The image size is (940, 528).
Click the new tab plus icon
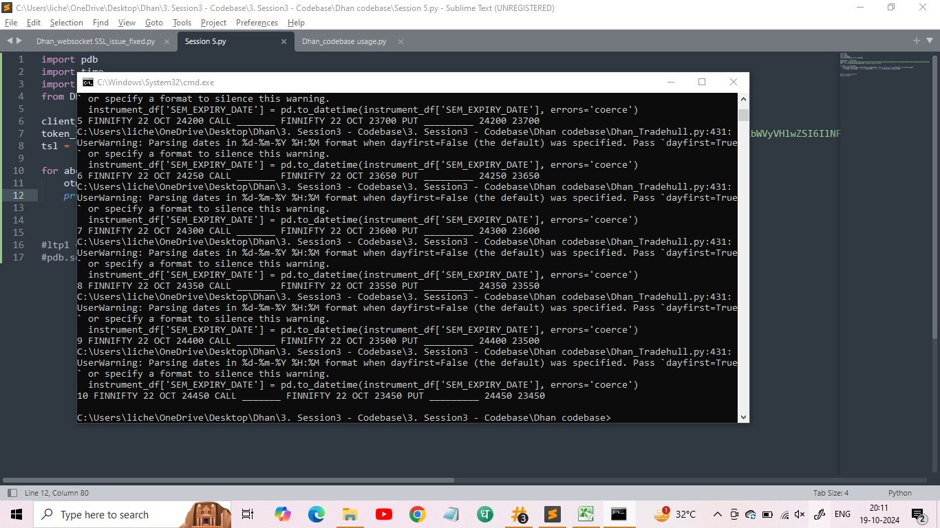(x=917, y=41)
